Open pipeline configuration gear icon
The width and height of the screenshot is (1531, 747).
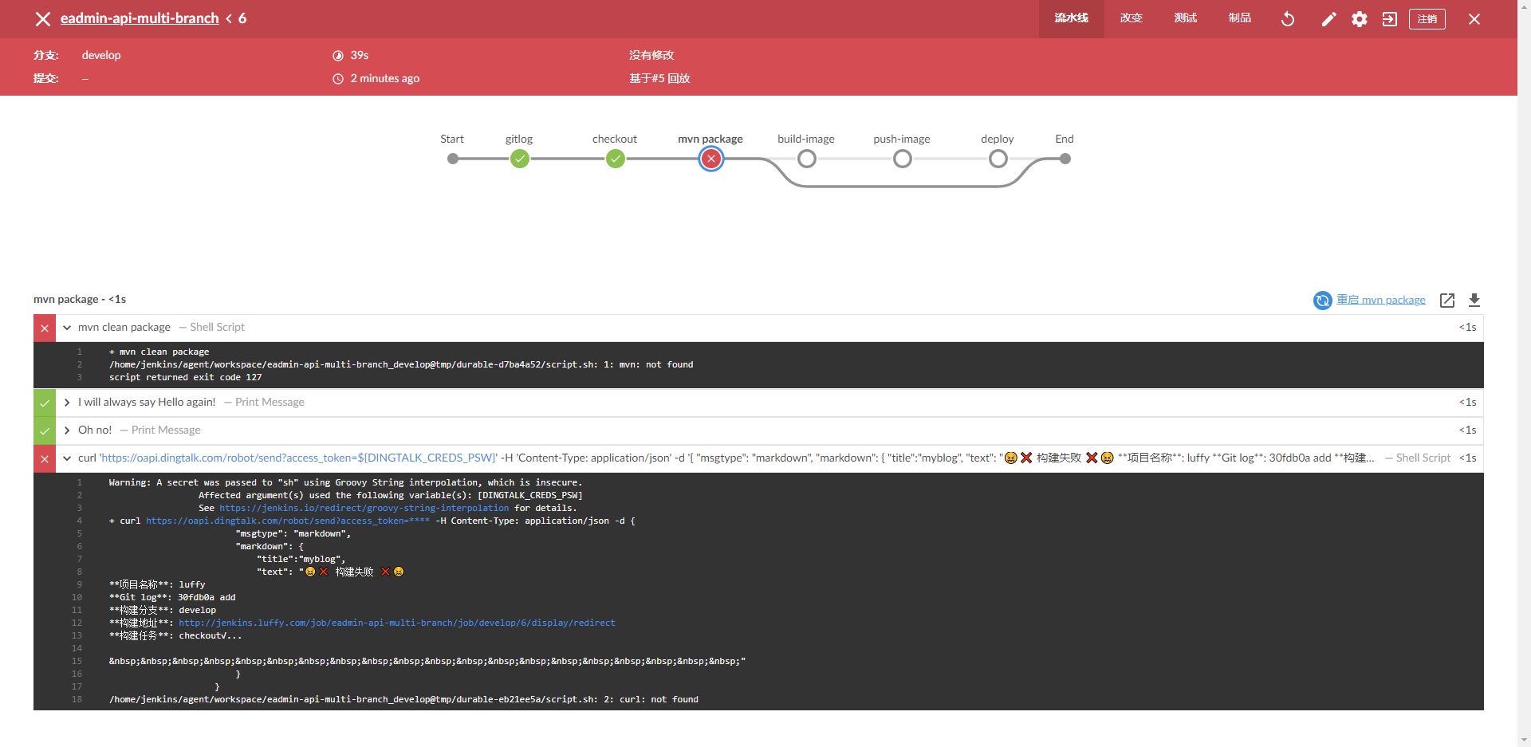1359,19
